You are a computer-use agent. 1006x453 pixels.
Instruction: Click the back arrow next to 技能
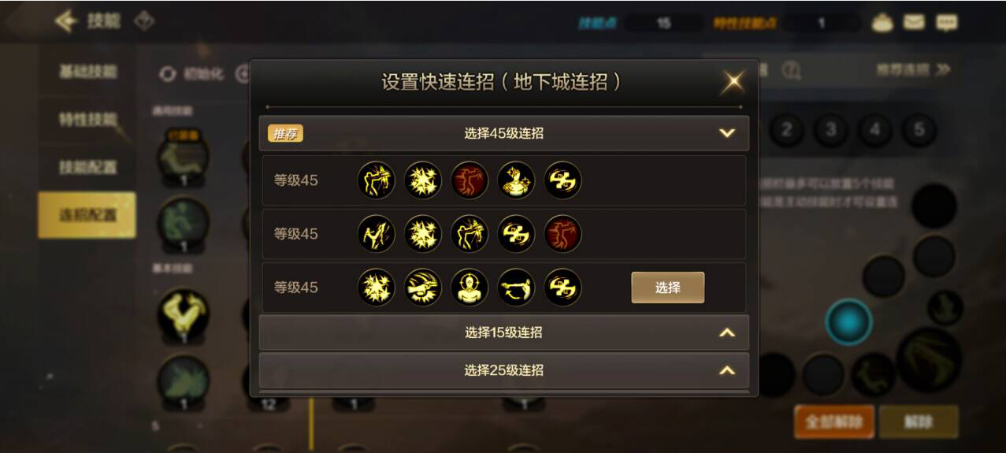(x=65, y=21)
